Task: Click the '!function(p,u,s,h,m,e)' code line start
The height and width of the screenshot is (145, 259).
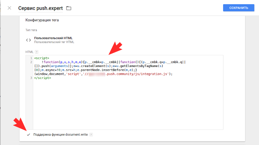Action: point(62,62)
